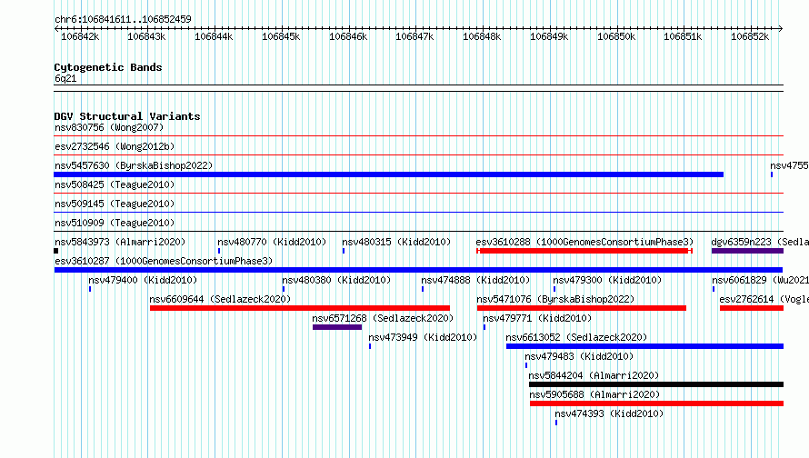Click the small nsv479400 (Kidd2010) marker

pos(90,289)
